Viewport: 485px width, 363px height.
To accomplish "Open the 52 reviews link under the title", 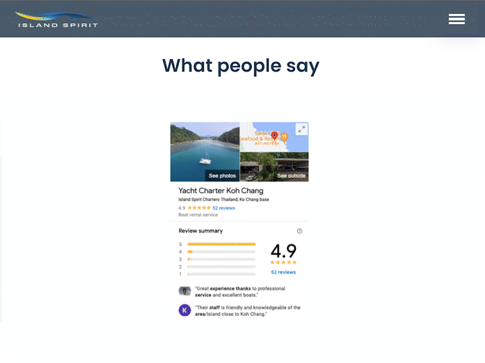I will 224,208.
